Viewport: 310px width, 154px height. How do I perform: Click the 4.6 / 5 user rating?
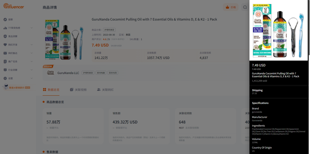click(x=106, y=39)
